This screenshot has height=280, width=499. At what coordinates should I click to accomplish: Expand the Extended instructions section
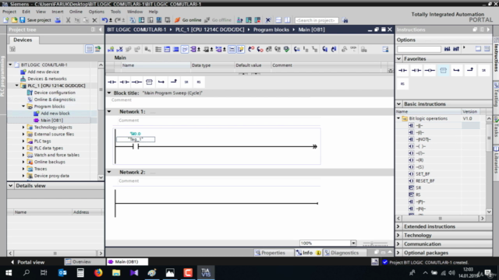coord(398,226)
